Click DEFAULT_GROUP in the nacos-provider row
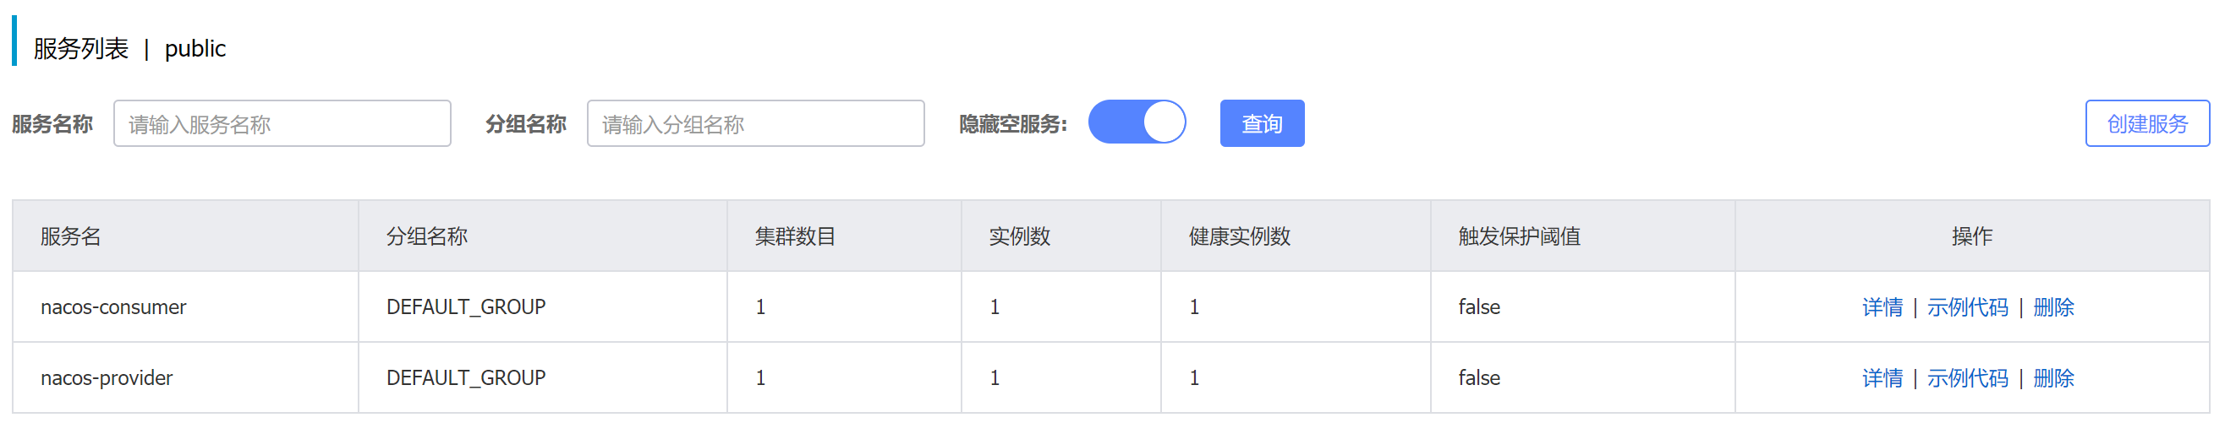Viewport: 2225px width, 423px height. (466, 378)
